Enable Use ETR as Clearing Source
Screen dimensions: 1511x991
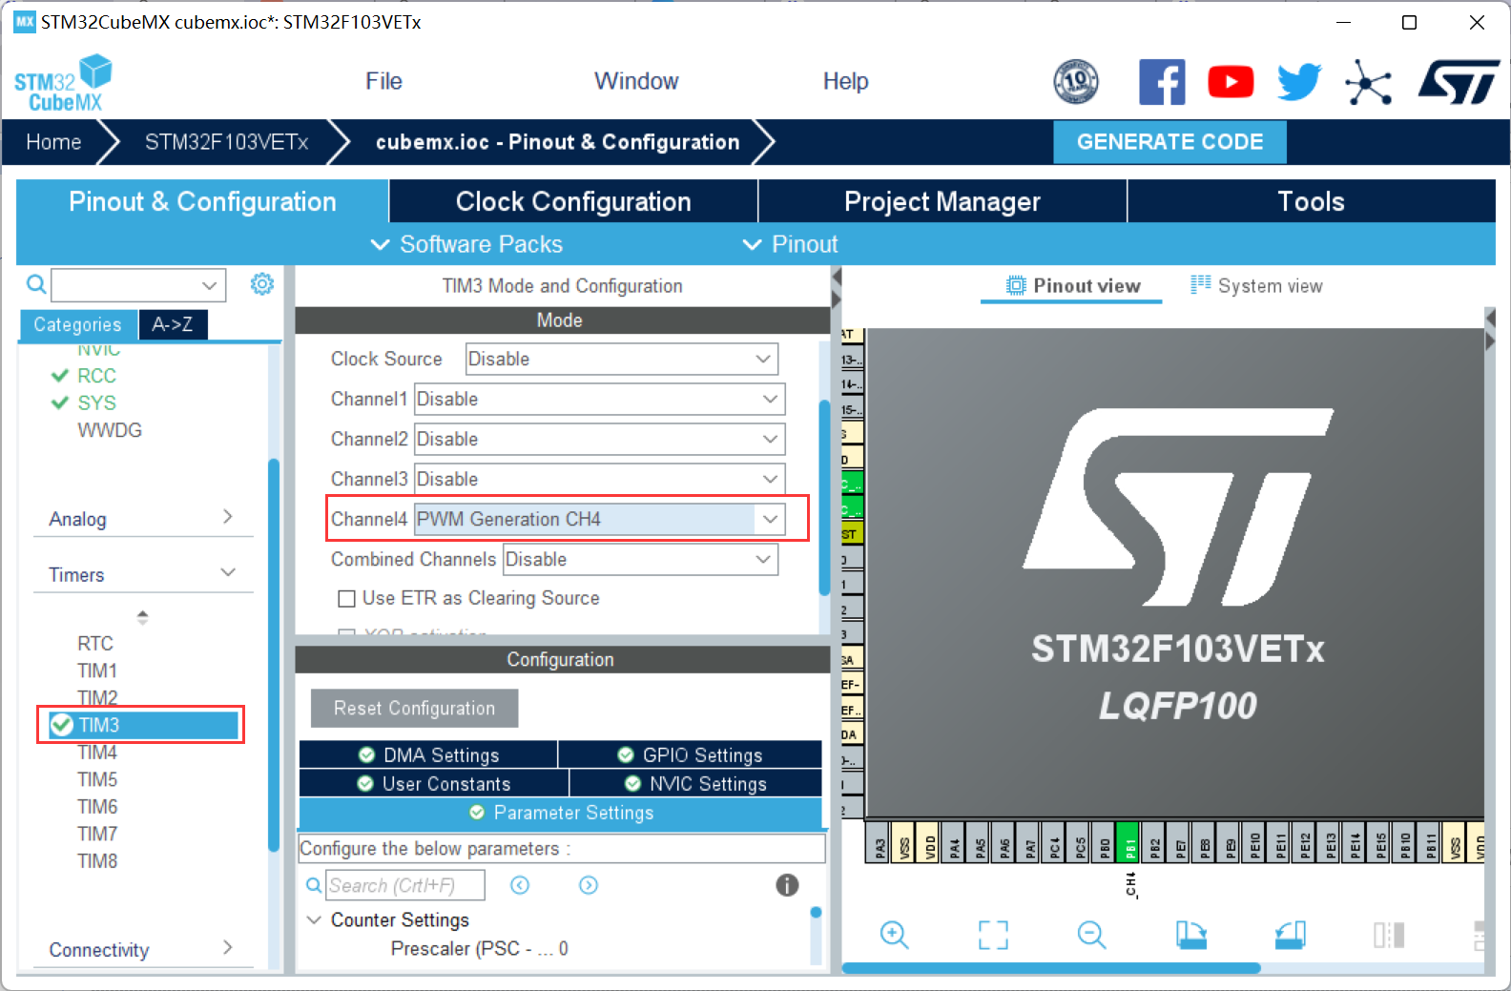pyautogui.click(x=347, y=599)
